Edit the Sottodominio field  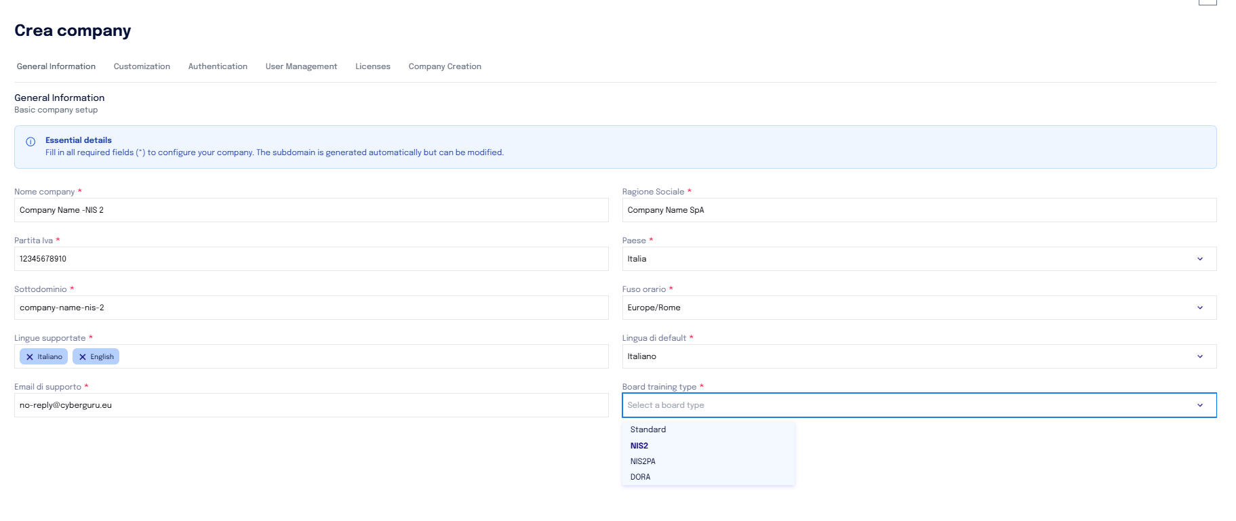(311, 308)
